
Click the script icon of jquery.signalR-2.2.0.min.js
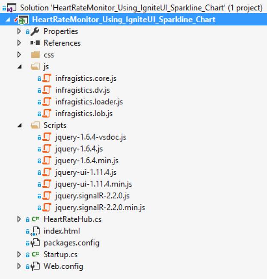click(47, 207)
